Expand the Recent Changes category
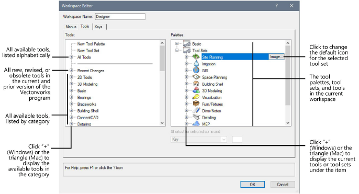This screenshot has width=359, height=194. point(71,71)
